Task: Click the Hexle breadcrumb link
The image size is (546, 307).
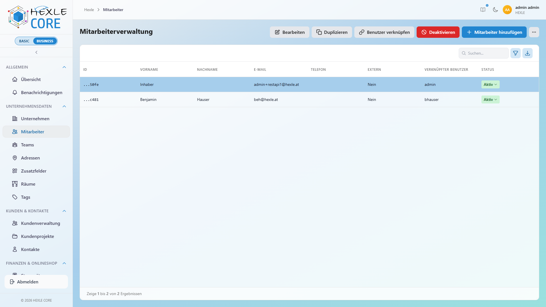Action: [x=89, y=10]
